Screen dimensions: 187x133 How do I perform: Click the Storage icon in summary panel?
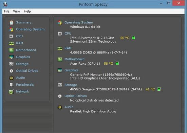pyautogui.click(x=60, y=85)
